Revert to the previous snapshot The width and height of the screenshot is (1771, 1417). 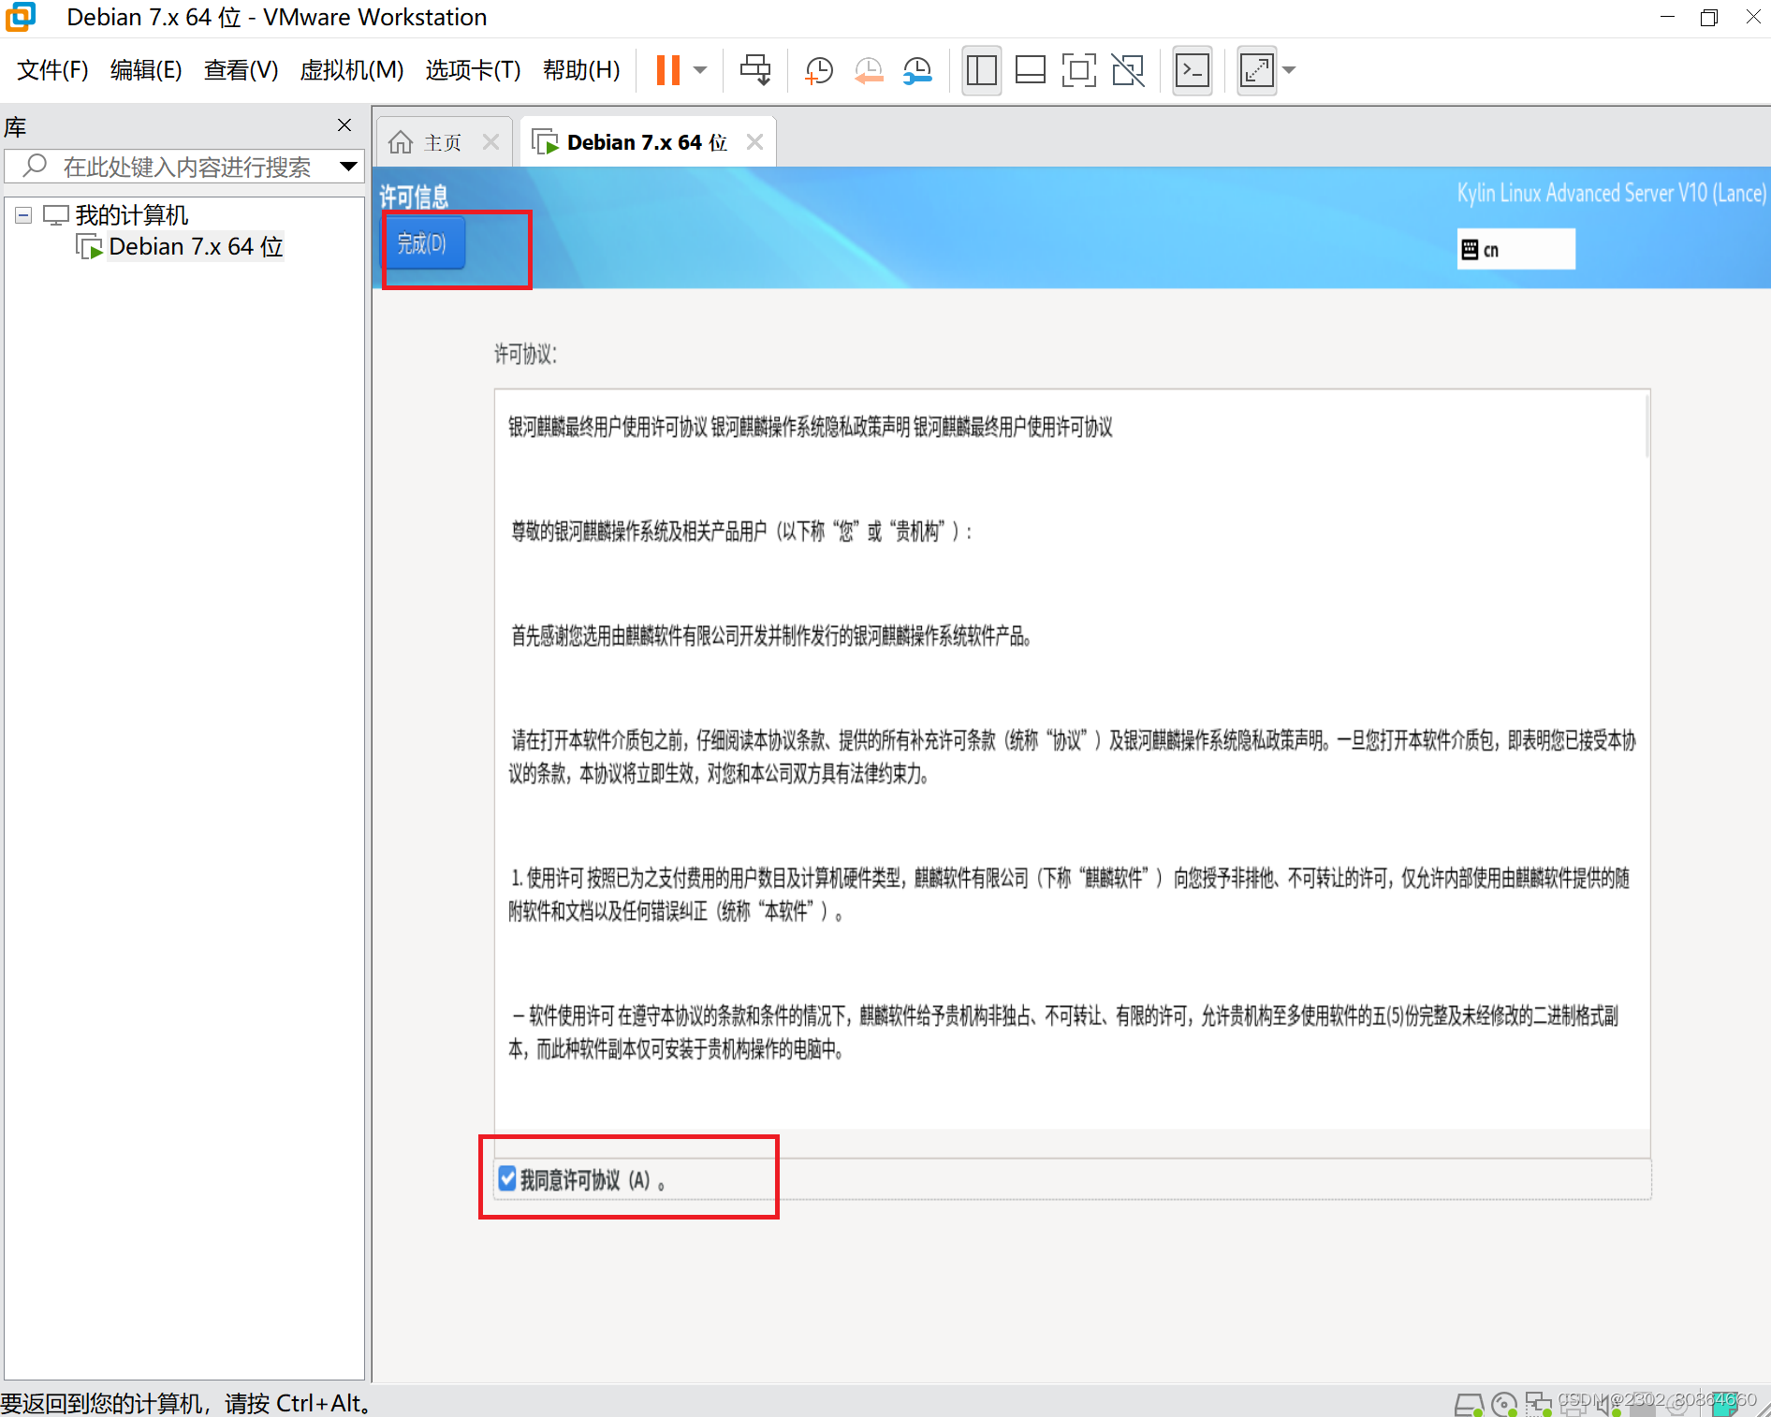[869, 70]
